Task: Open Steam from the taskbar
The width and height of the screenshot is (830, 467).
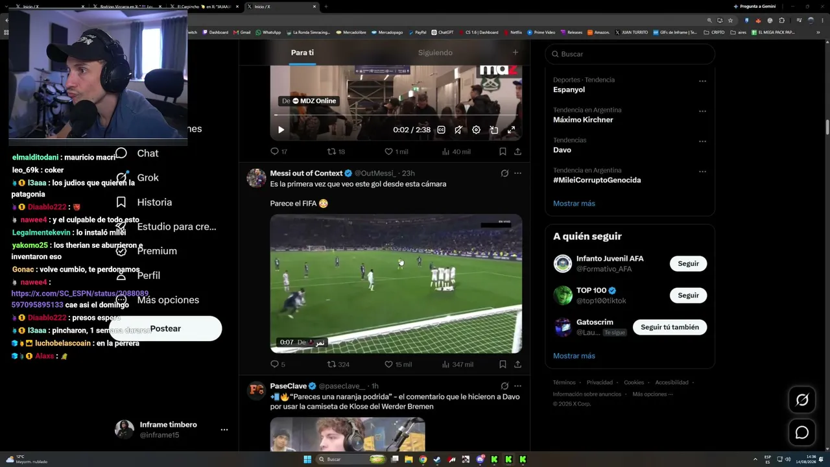Action: click(437, 459)
